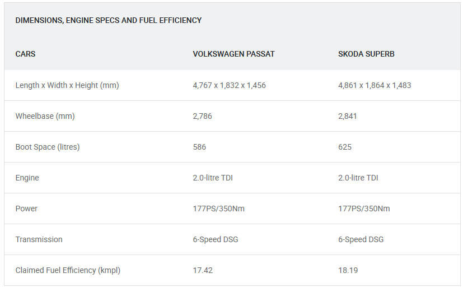Click the 625 boot space value
Image resolution: width=463 pixels, height=287 pixels.
[x=345, y=147]
